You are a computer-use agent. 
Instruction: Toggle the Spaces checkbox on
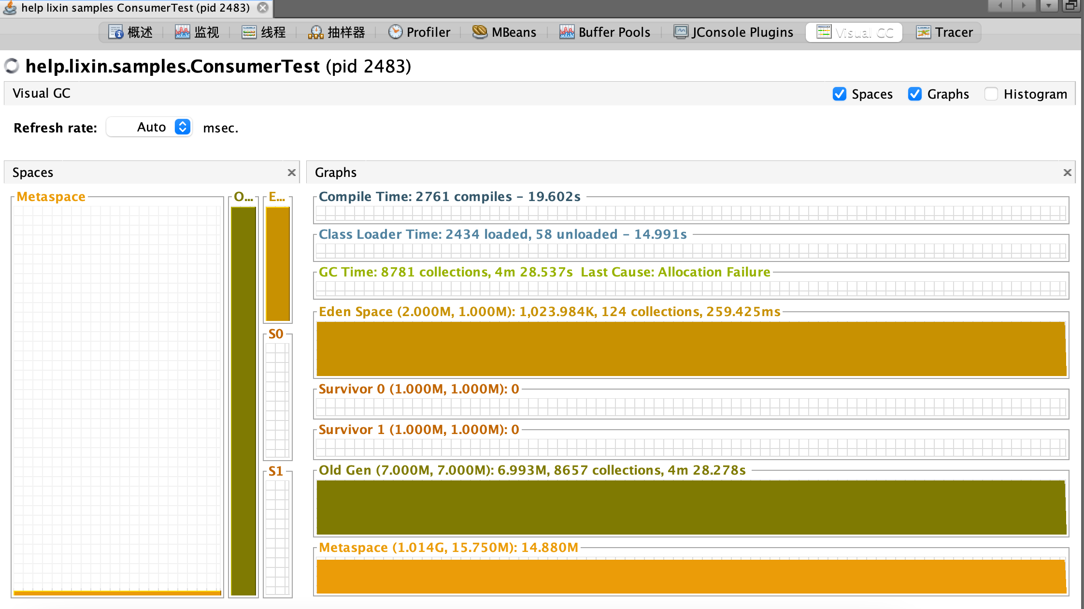tap(839, 94)
